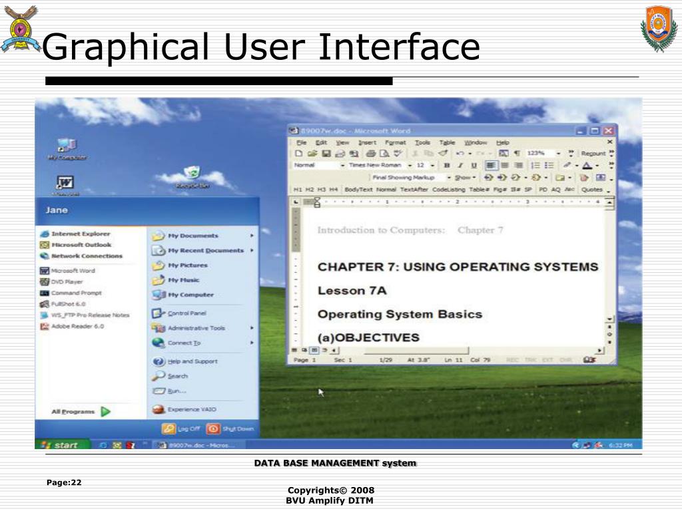Toggle Center paragraph alignment
The image size is (682, 511).
coord(505,166)
